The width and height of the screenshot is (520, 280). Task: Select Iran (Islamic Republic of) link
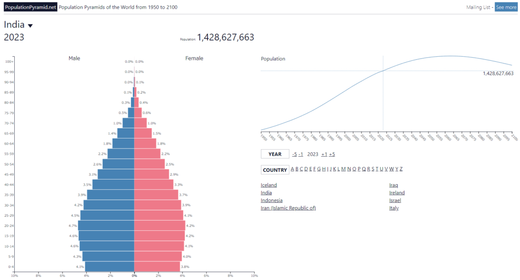(x=288, y=208)
